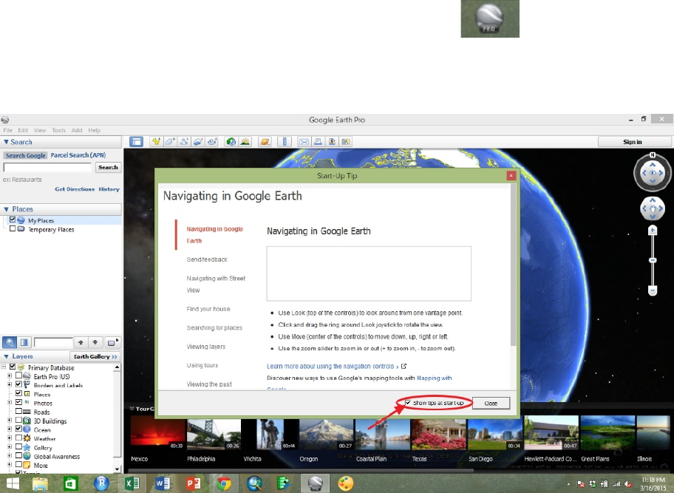Click the Save Image toolbar icon
The height and width of the screenshot is (493, 674).
tap(332, 141)
